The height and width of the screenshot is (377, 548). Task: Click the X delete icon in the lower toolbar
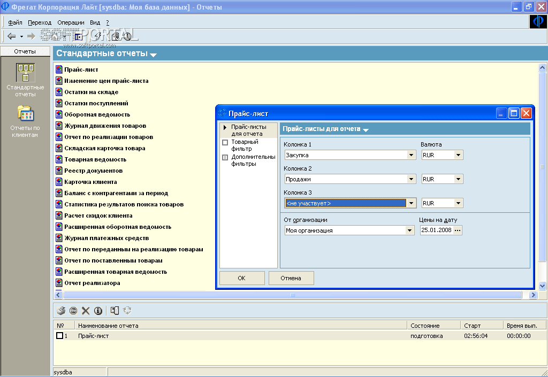pos(86,311)
